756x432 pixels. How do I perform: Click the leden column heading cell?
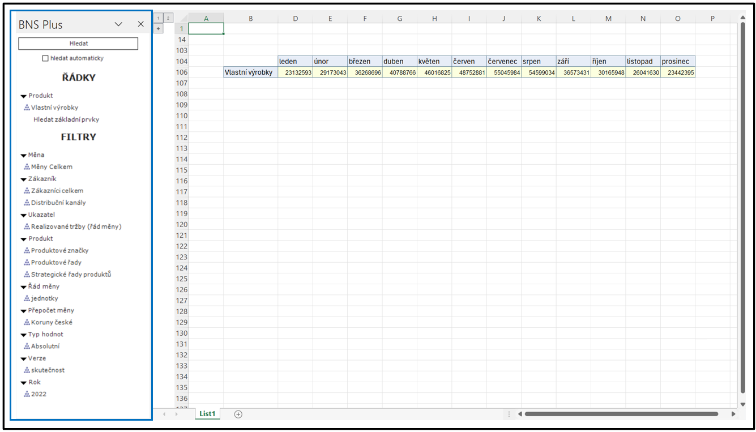tap(295, 61)
